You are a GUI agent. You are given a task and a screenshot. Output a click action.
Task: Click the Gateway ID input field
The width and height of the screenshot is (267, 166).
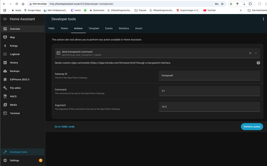point(209,75)
